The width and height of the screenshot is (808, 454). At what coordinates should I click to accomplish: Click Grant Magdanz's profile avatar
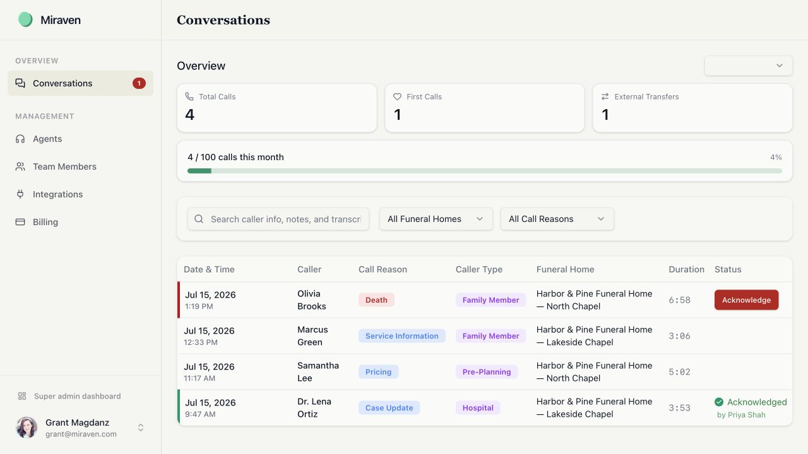(x=27, y=428)
